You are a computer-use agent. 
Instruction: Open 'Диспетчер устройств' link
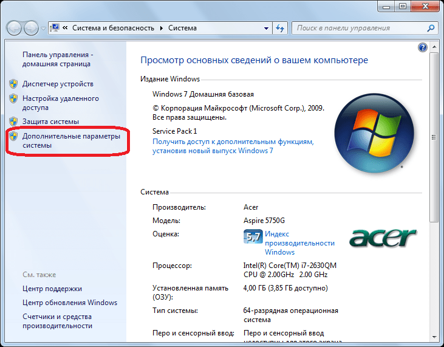(58, 84)
